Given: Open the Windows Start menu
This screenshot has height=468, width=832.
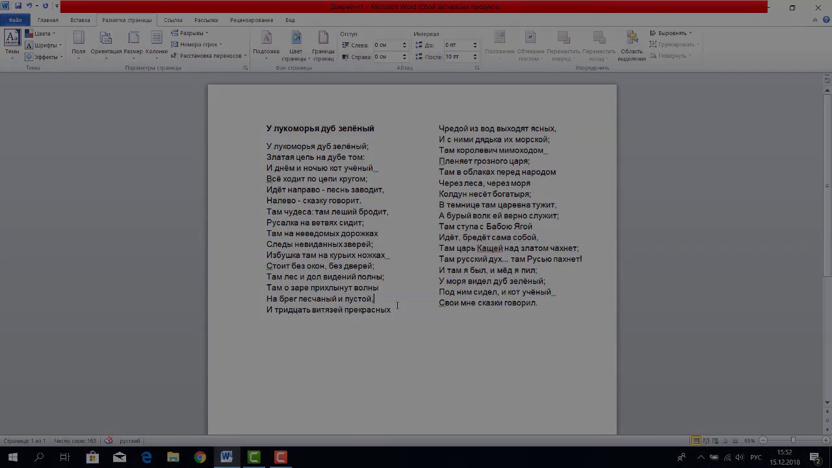Looking at the screenshot, I should click(12, 457).
